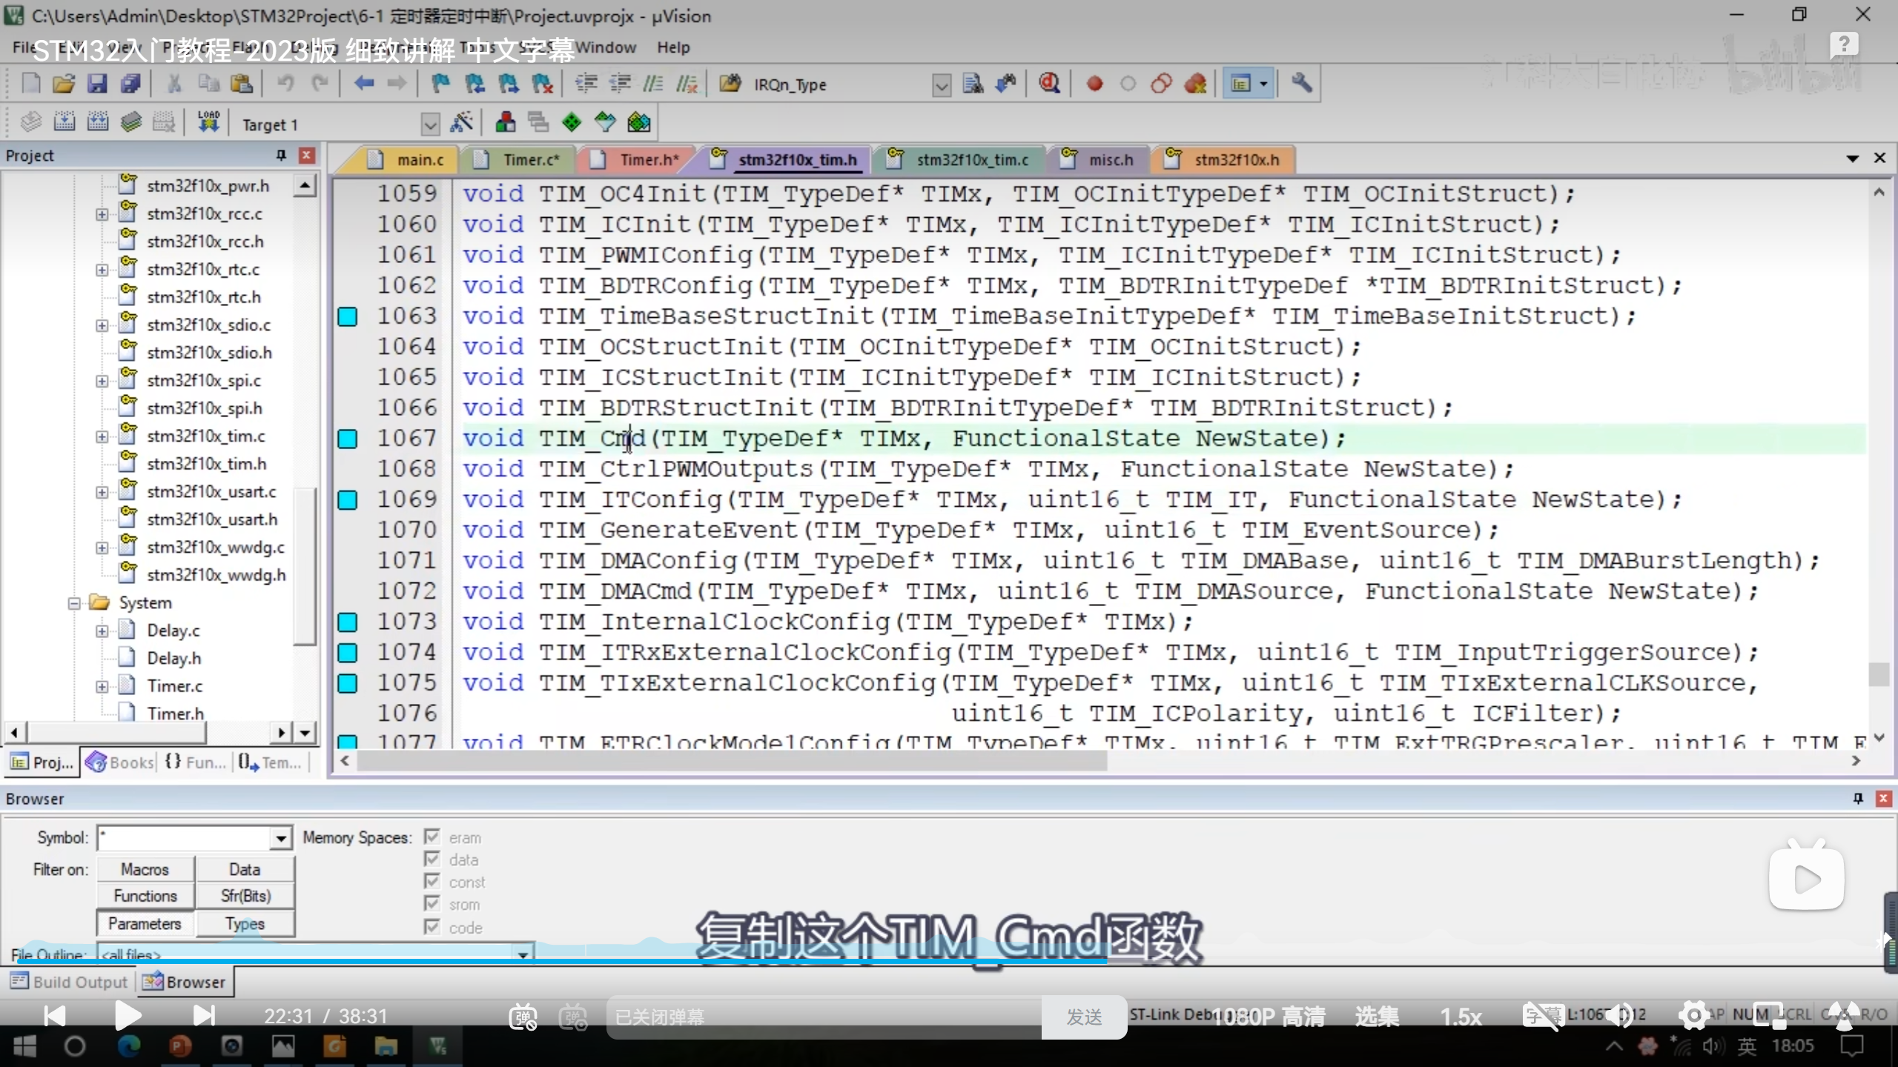Screen dimensions: 1898x1067
Task: Click the Insert breakpoint red dot icon
Action: coord(1094,84)
